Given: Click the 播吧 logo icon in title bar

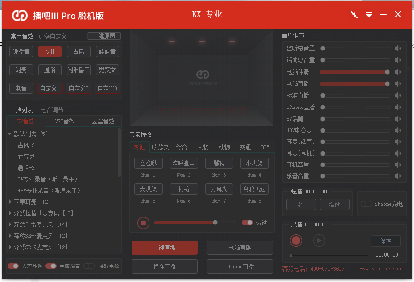Looking at the screenshot, I should pos(20,16).
